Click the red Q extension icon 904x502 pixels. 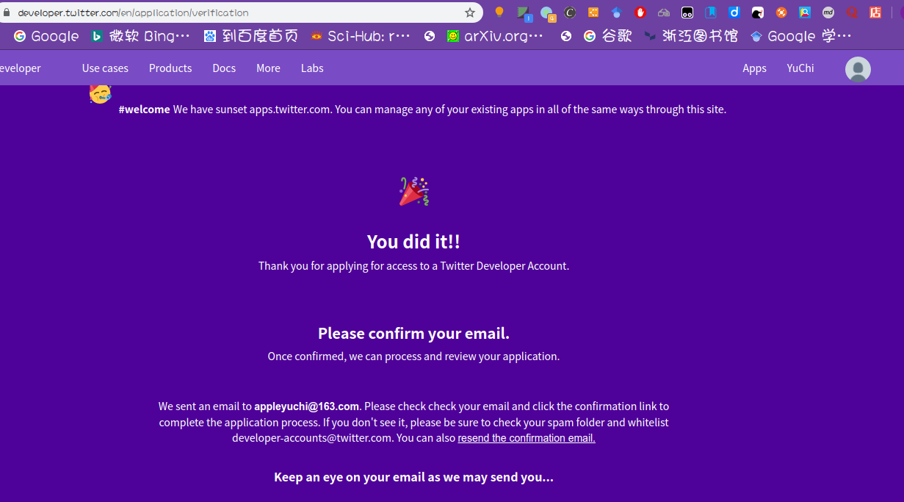point(852,12)
